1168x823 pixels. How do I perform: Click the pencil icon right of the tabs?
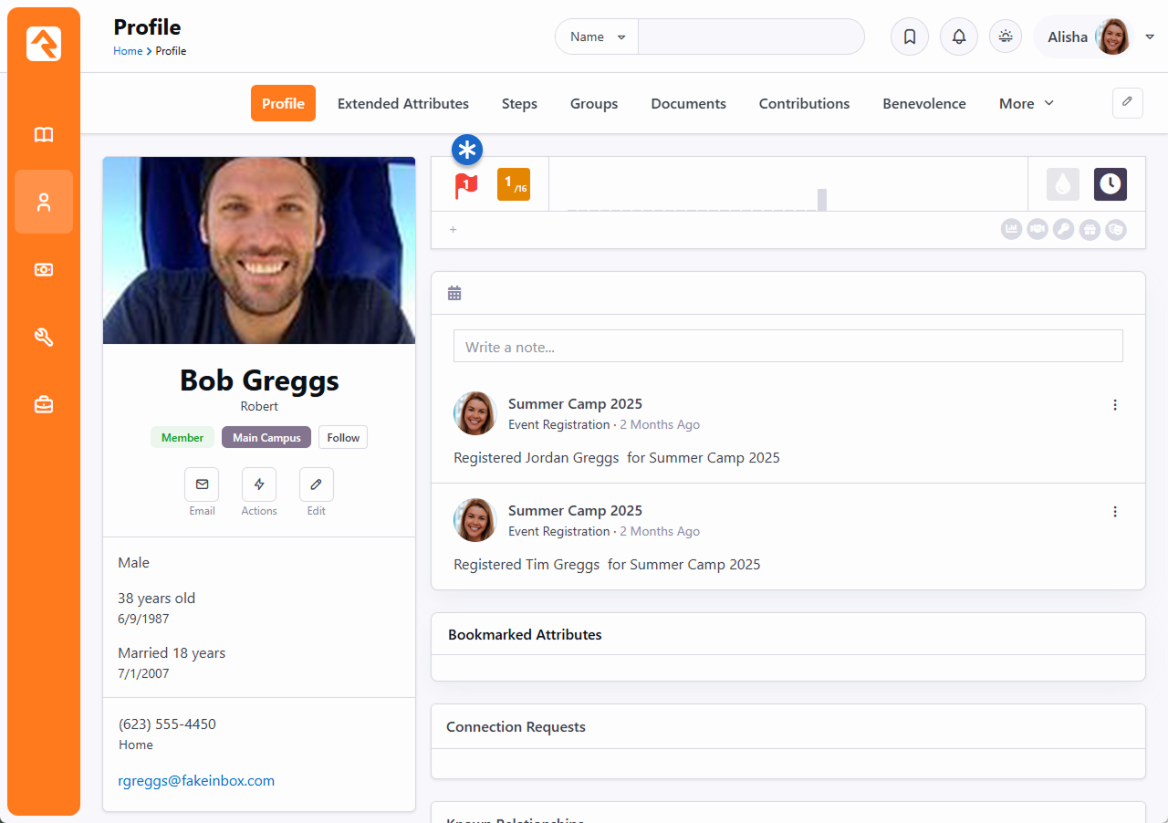pos(1127,102)
